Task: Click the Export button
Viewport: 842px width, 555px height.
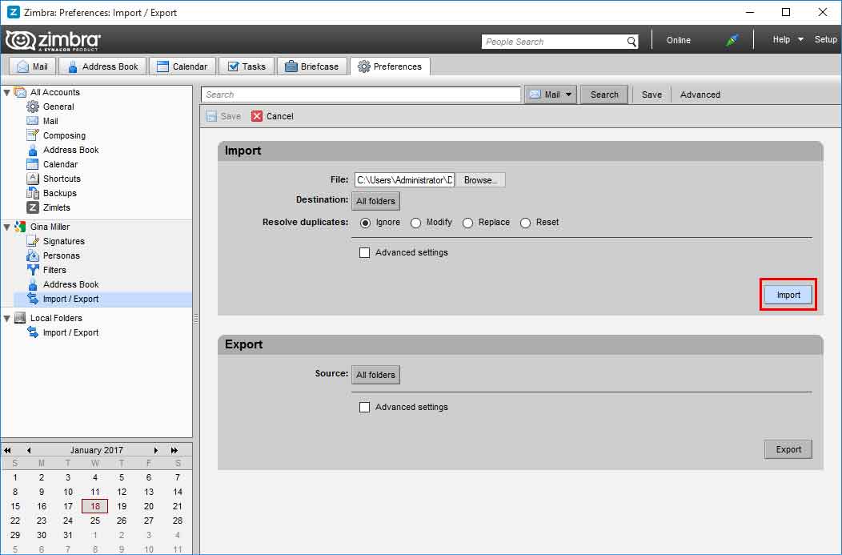Action: pyautogui.click(x=788, y=450)
